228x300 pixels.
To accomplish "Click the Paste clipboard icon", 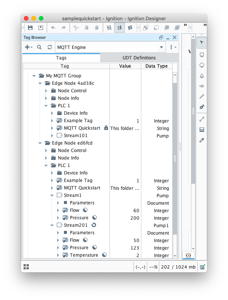I will tap(97, 28).
